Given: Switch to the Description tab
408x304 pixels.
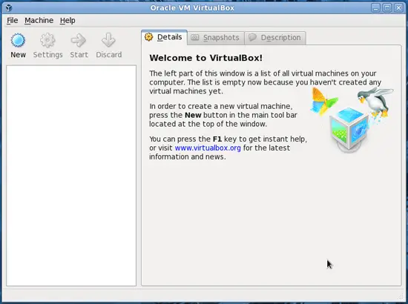Looking at the screenshot, I should point(275,38).
